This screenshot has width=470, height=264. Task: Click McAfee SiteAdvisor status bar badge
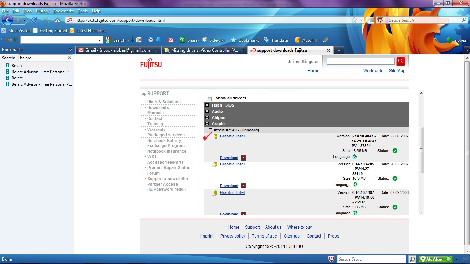(435, 259)
